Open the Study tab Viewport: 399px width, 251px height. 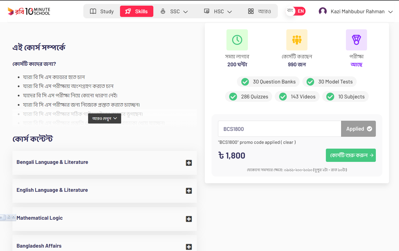point(102,11)
